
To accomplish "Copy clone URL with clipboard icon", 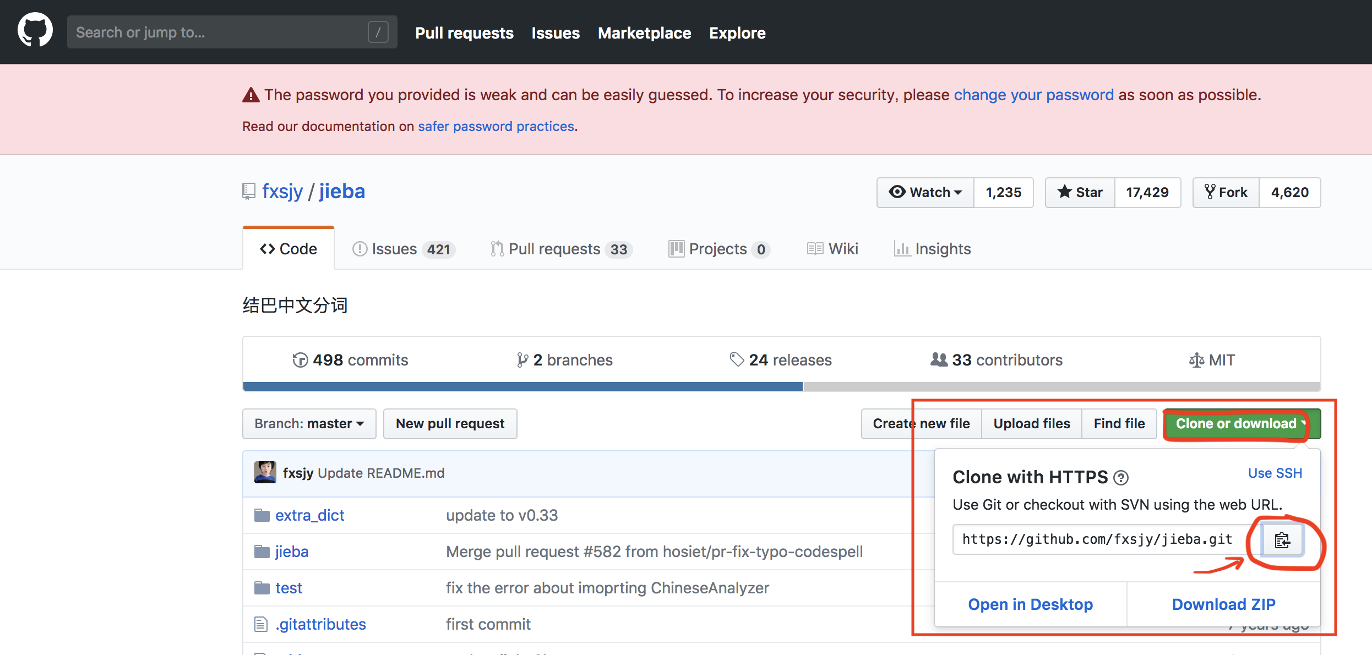I will click(x=1282, y=540).
